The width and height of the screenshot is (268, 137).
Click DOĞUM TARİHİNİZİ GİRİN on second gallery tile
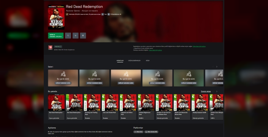[95, 83]
